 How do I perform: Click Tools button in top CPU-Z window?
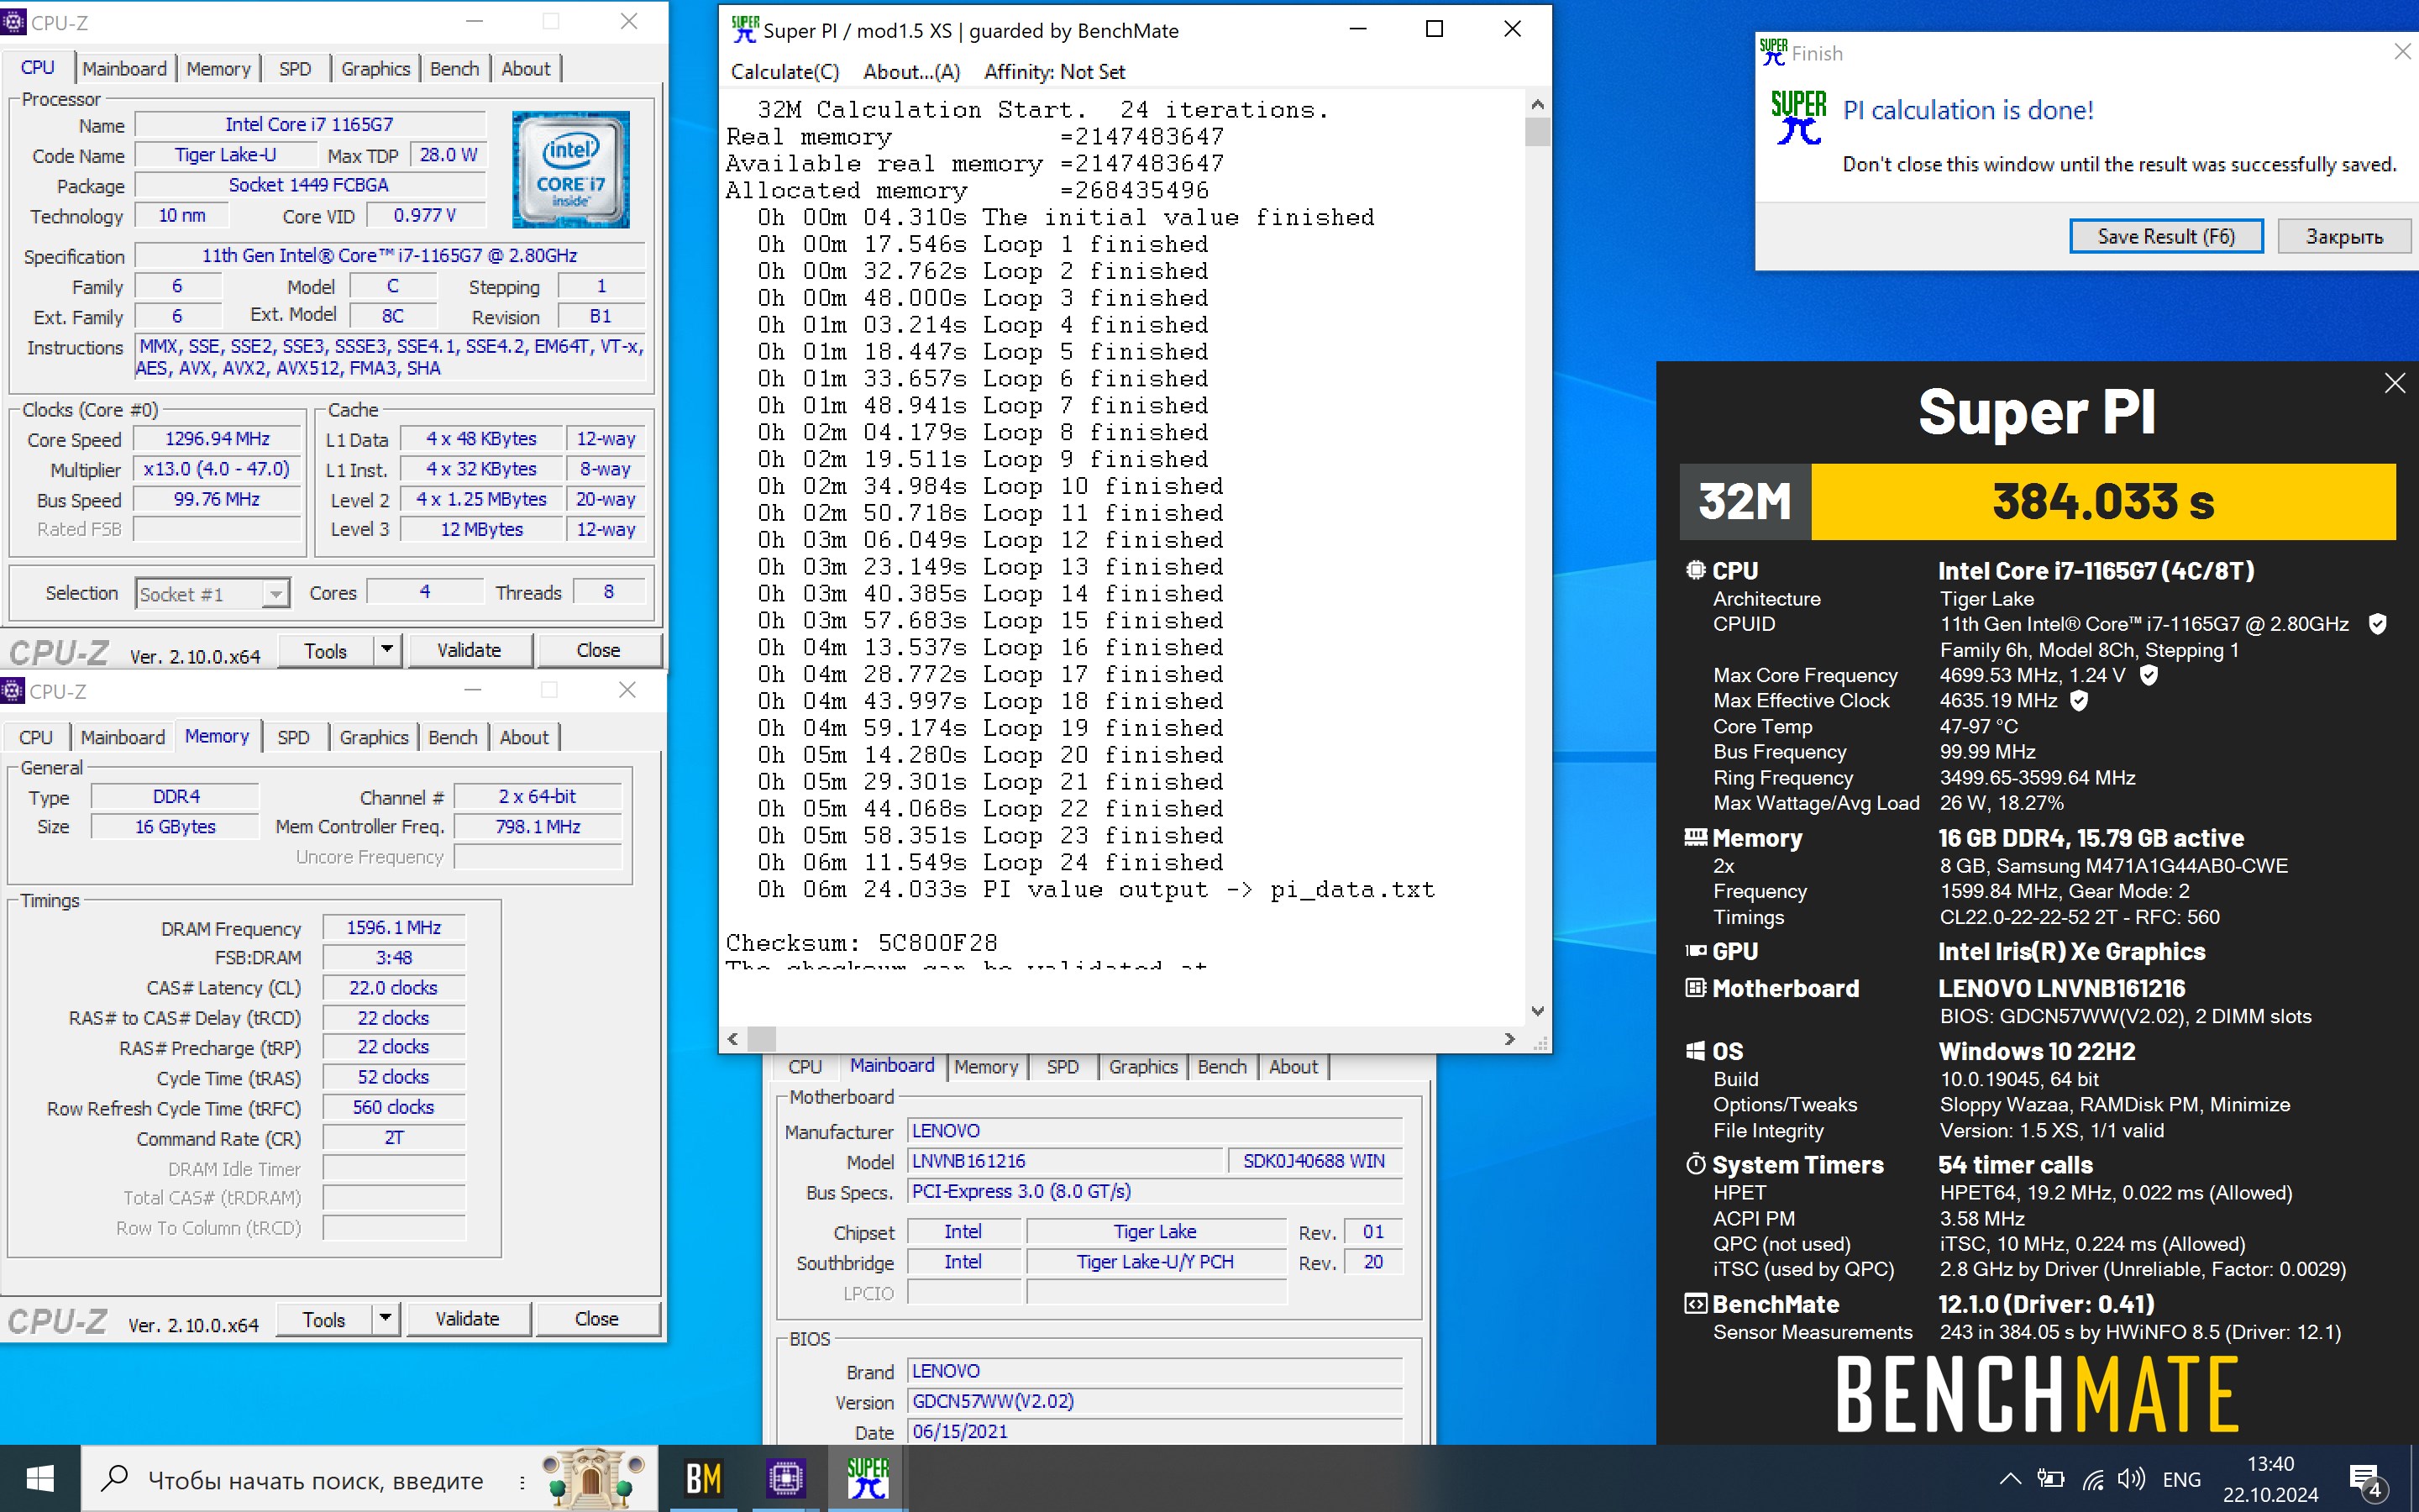click(326, 651)
